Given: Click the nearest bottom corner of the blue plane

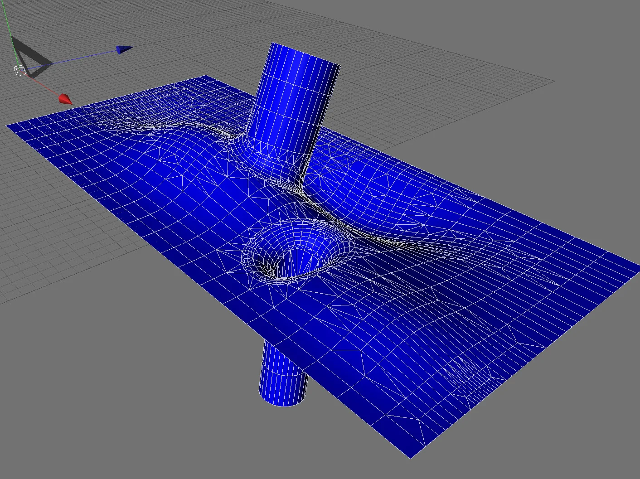Looking at the screenshot, I should [411, 457].
